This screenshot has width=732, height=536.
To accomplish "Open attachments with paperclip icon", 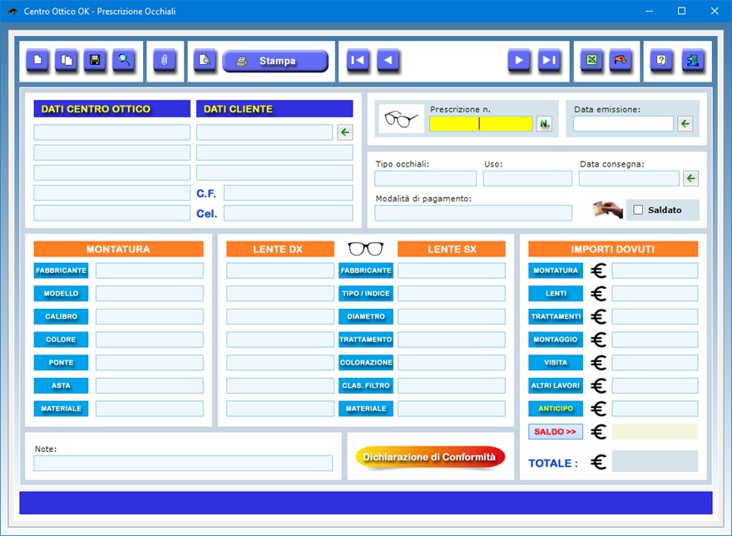I will pos(165,60).
